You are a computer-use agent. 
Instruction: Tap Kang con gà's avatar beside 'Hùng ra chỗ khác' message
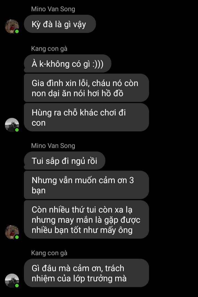[12, 125]
